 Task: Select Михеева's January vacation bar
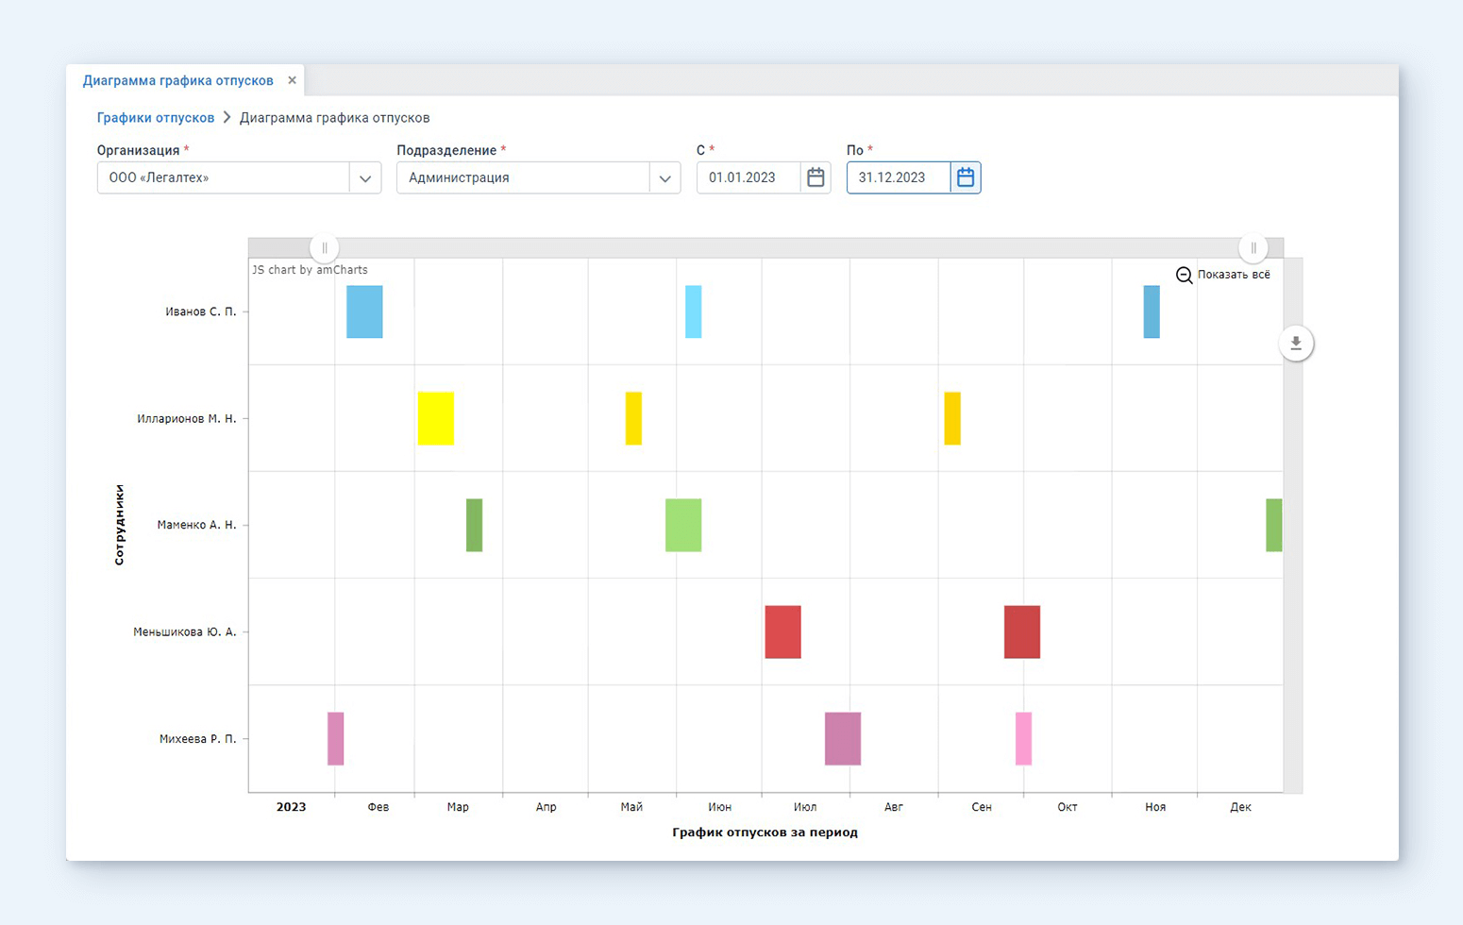pyautogui.click(x=336, y=738)
